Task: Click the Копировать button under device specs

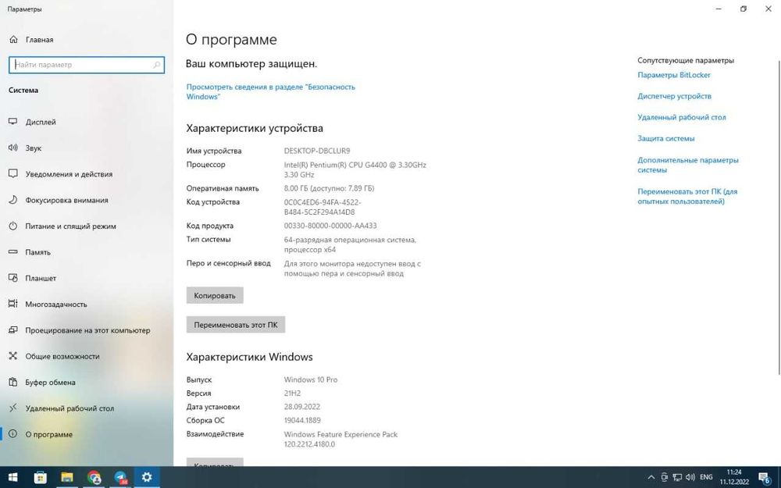Action: 215,295
